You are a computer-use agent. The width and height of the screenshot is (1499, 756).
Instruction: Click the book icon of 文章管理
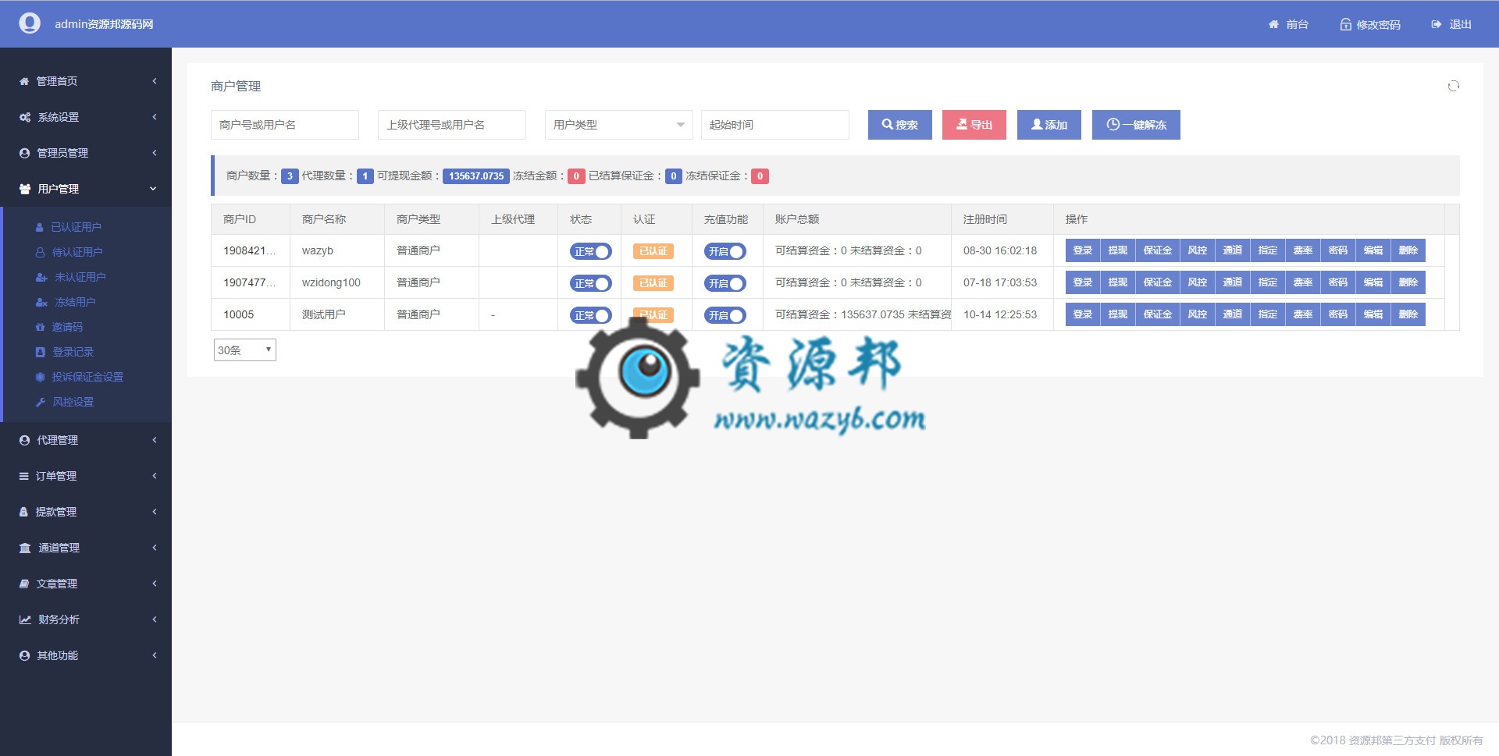point(24,584)
